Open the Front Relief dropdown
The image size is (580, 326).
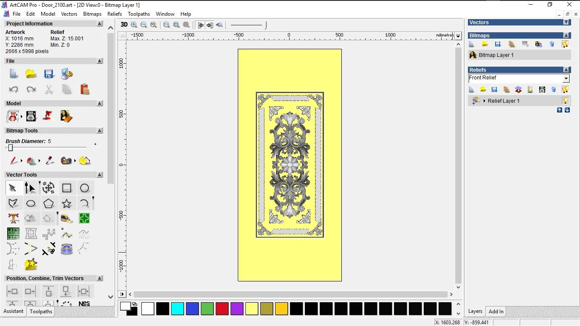click(x=566, y=78)
